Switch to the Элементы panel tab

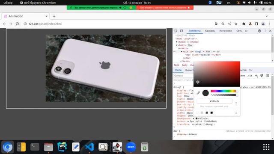(194, 31)
